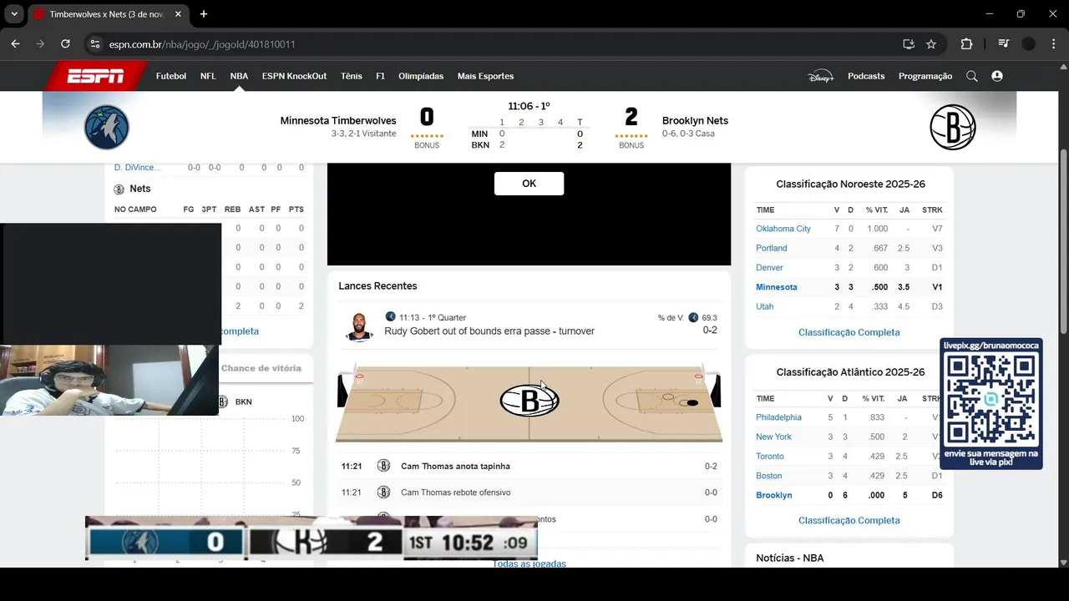Open ESPN KnockOut menu item
This screenshot has height=601, width=1069.
coord(294,76)
